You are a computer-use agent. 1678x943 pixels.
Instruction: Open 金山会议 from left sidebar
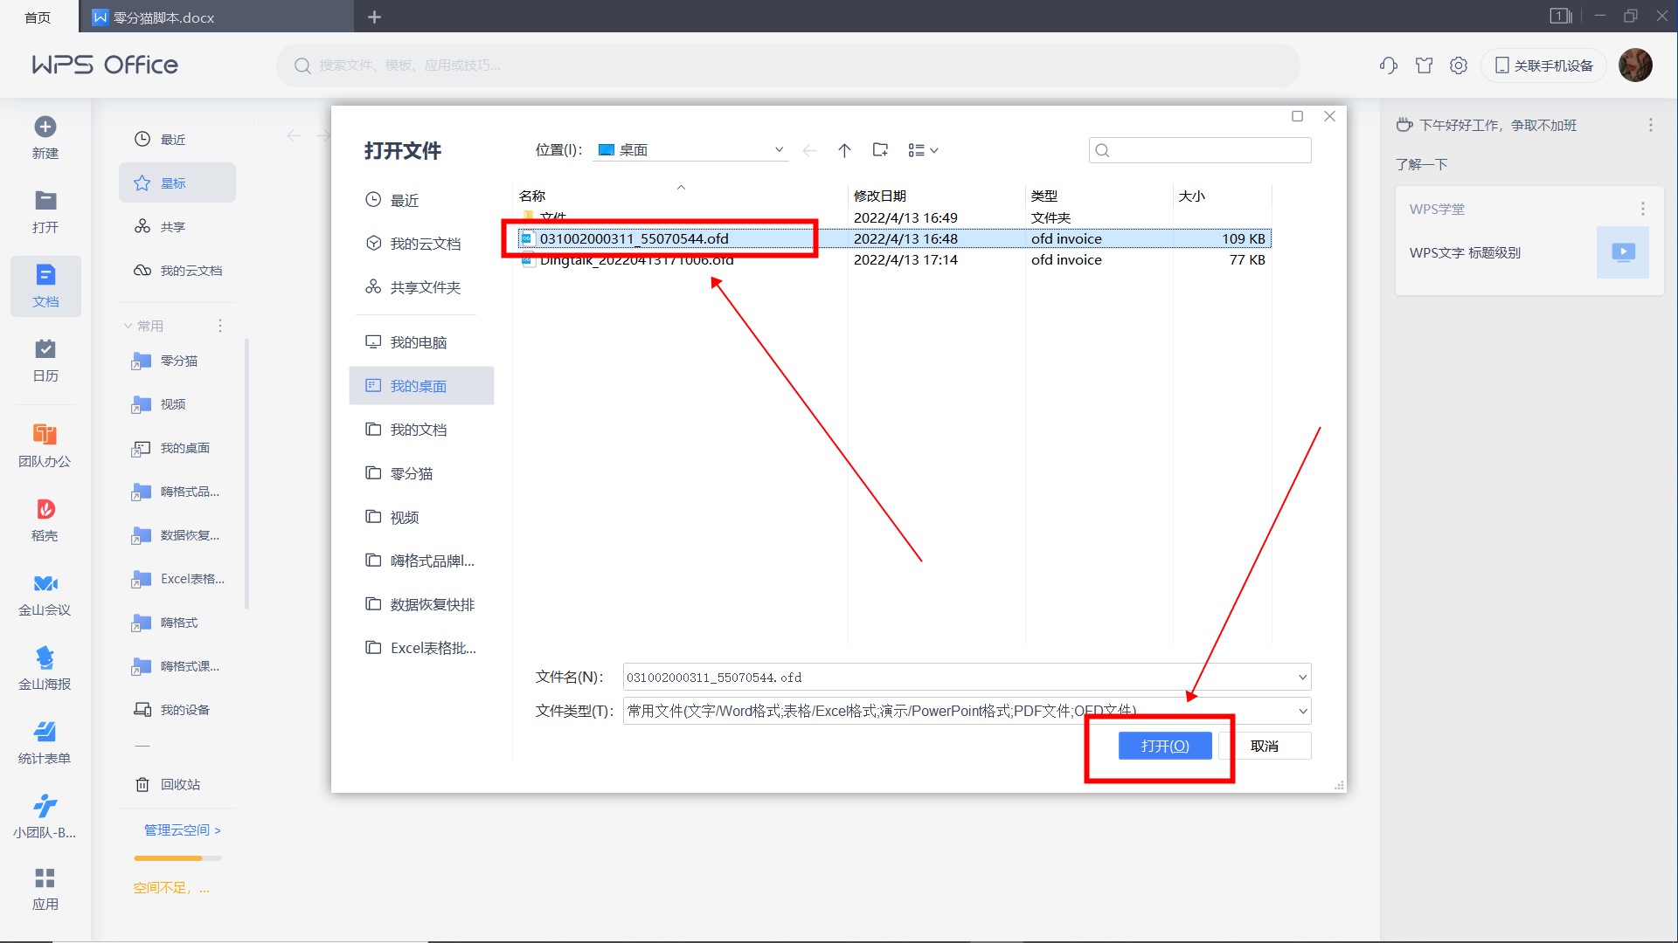45,584
